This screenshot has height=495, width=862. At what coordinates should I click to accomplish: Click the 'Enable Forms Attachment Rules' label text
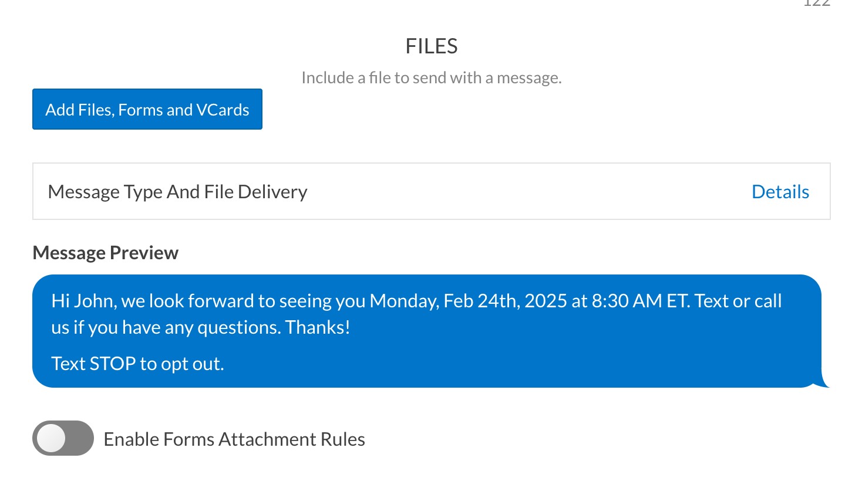[x=234, y=439]
